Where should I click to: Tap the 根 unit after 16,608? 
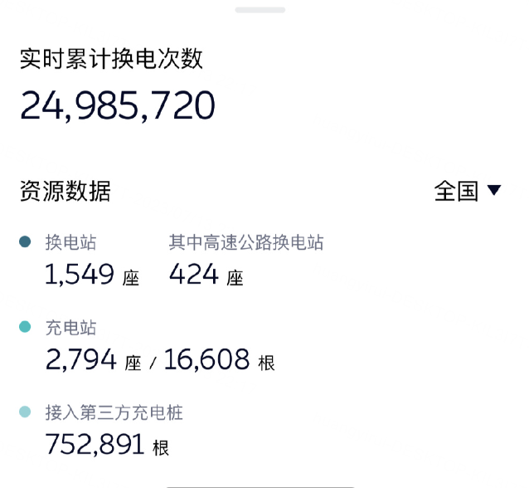pos(266,363)
